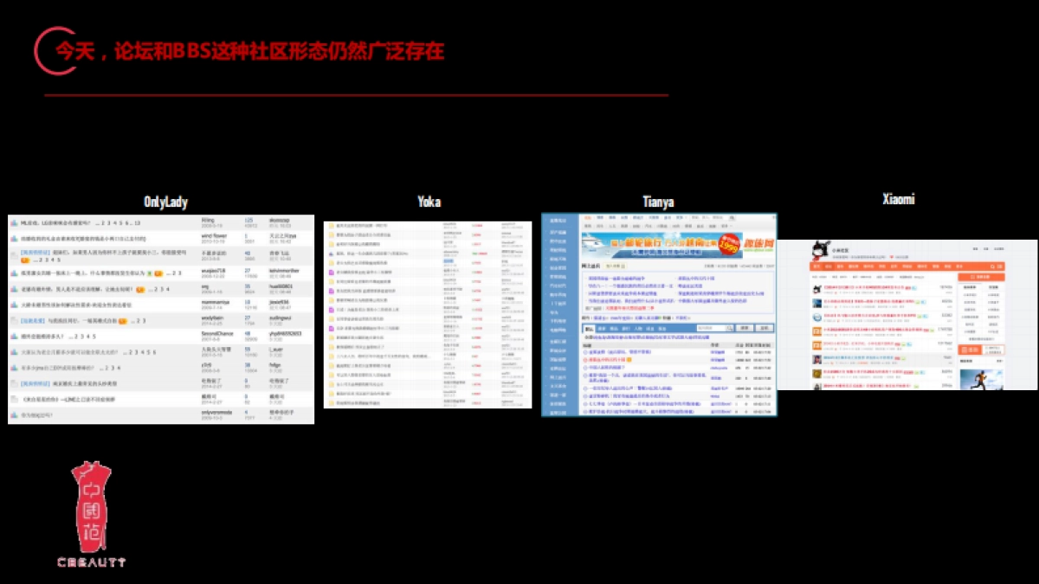The image size is (1039, 584).
Task: Click the Xiaomi rabbit mascot logo
Action: click(x=820, y=249)
